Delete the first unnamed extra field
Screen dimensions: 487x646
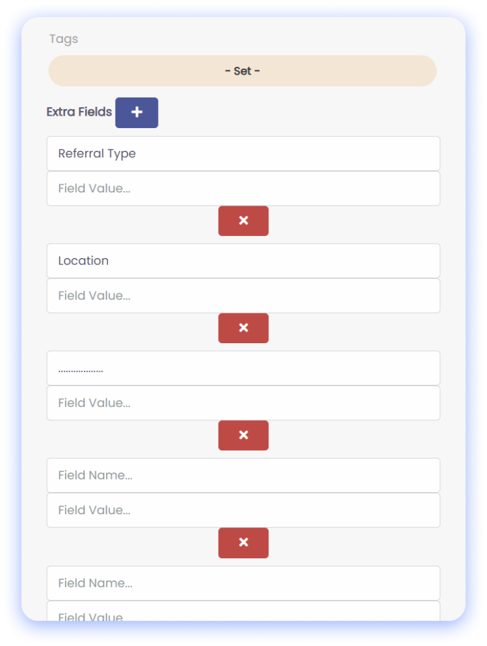click(x=243, y=543)
